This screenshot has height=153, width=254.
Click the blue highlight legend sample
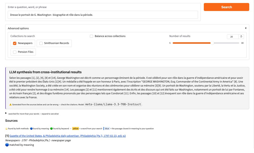107,129
